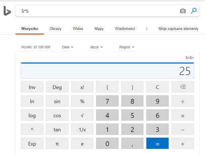
Task: Open the Wiadomości tab
Action: (125, 29)
